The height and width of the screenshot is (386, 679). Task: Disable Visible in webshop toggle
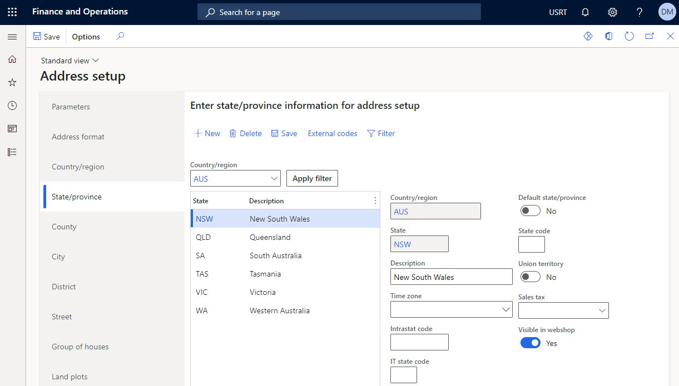click(x=531, y=343)
